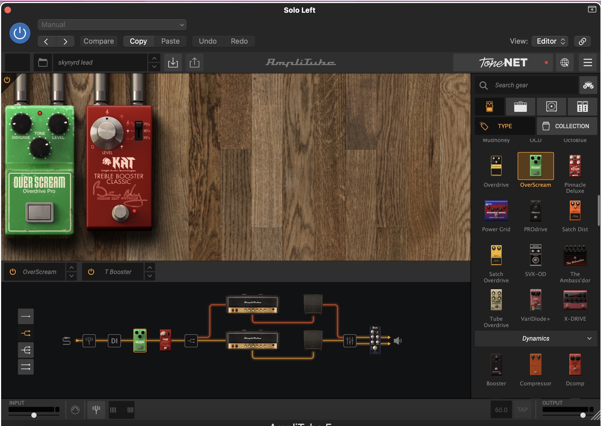601x426 pixels.
Task: Toggle the plugin power bypass button
Action: click(x=20, y=33)
